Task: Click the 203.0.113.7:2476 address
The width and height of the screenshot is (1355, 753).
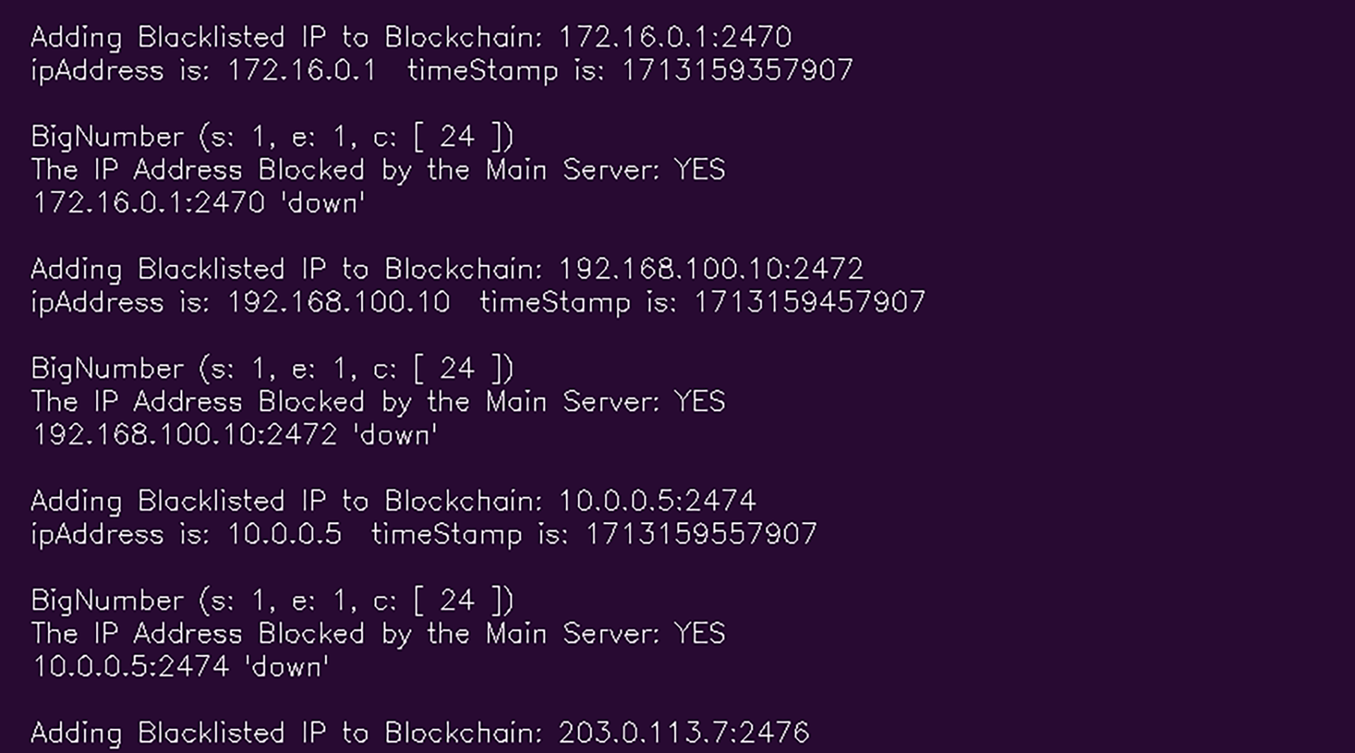Action: (x=683, y=733)
